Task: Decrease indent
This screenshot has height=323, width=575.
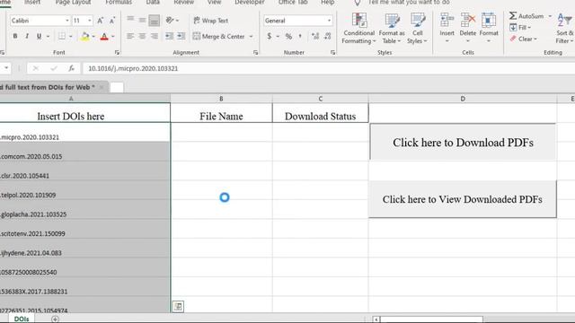Action: (x=169, y=36)
